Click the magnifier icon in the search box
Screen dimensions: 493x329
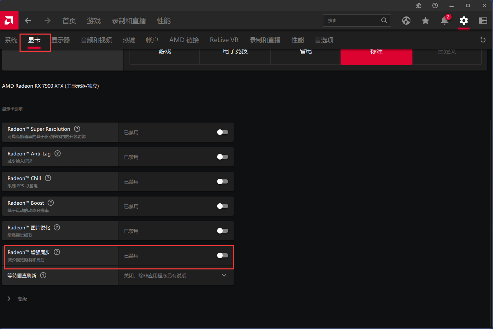tap(384, 21)
